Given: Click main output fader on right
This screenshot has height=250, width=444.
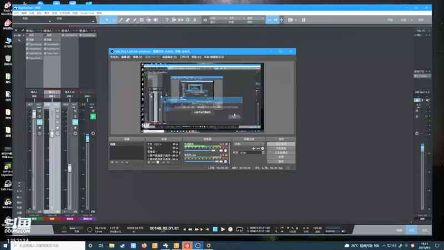Looking at the screenshot, I should click(x=422, y=147).
